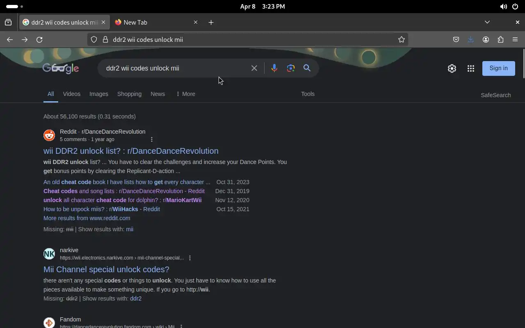Open the clock showing Apr 8 3:23 PM
The image size is (525, 328).
click(x=262, y=7)
